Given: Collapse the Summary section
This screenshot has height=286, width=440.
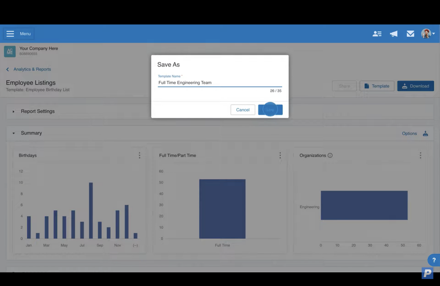Looking at the screenshot, I should 13,133.
